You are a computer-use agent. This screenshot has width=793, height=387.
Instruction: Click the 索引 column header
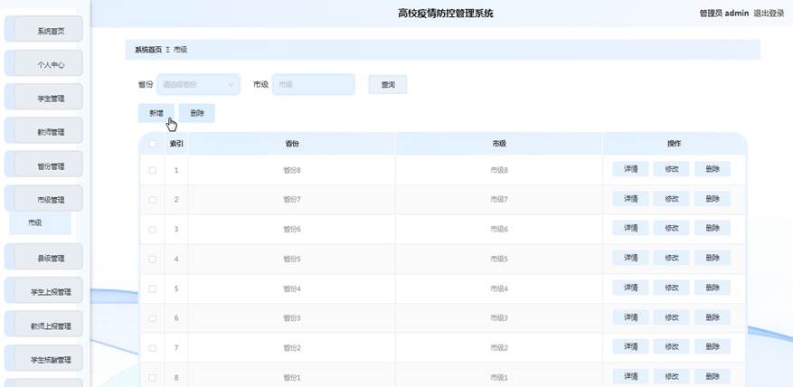tap(176, 144)
